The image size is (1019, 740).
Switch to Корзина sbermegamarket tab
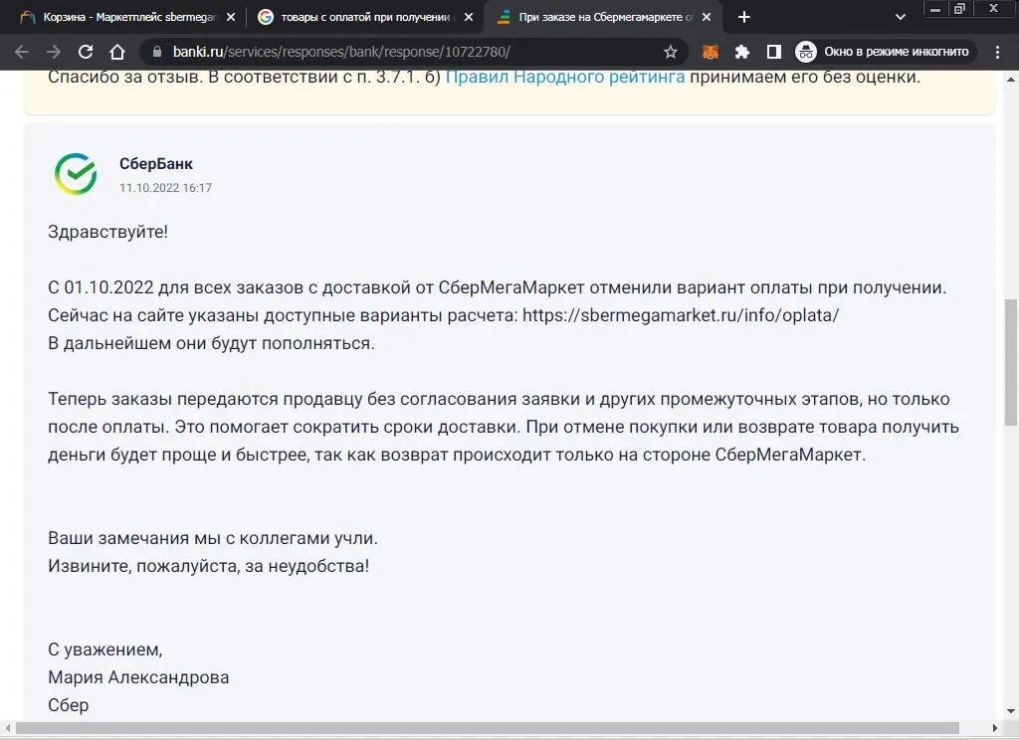click(x=128, y=17)
